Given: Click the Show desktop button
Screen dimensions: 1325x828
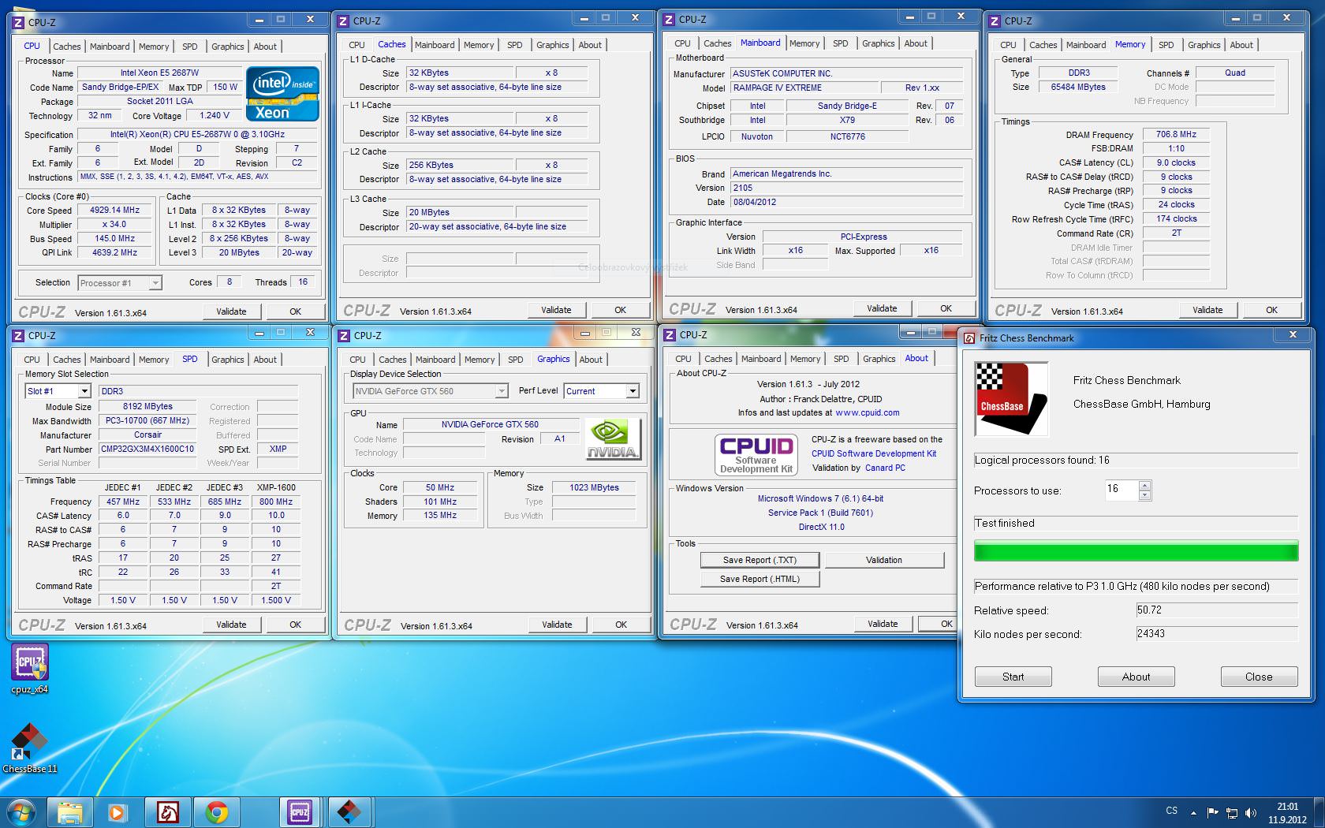Looking at the screenshot, I should (x=1319, y=812).
